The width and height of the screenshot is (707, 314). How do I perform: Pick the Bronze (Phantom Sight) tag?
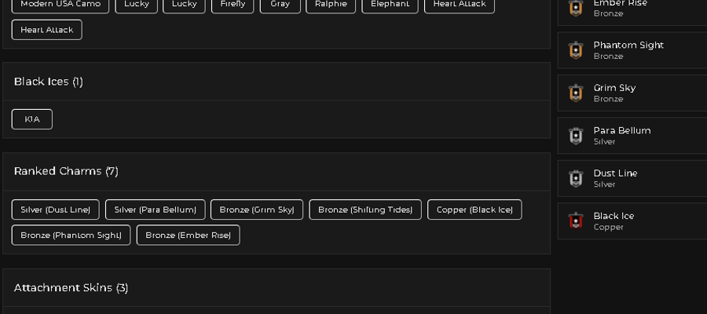click(x=71, y=235)
